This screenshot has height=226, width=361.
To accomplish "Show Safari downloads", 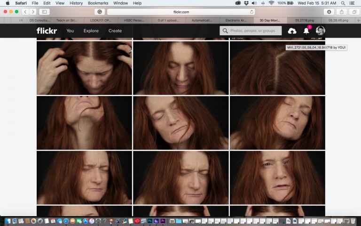I will (x=329, y=12).
